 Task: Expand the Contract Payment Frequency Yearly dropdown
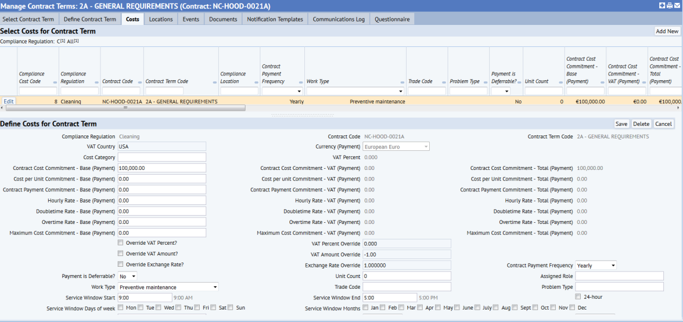596,266
